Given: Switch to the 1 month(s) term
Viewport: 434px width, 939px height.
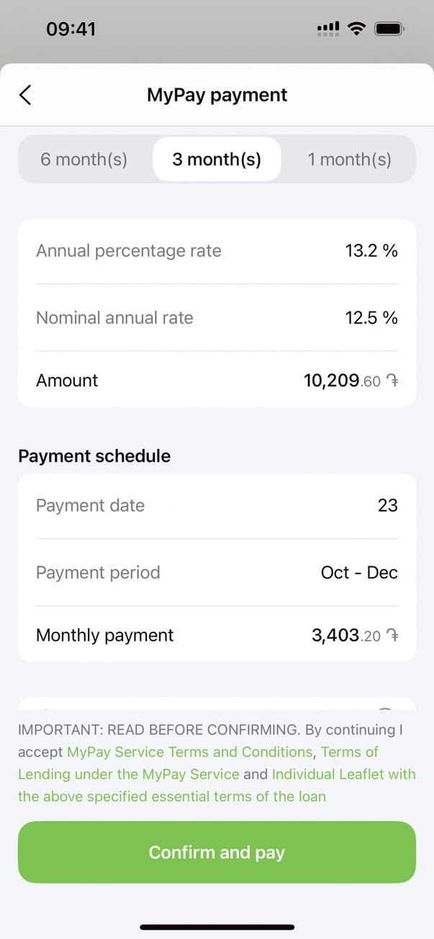Looking at the screenshot, I should coord(349,159).
